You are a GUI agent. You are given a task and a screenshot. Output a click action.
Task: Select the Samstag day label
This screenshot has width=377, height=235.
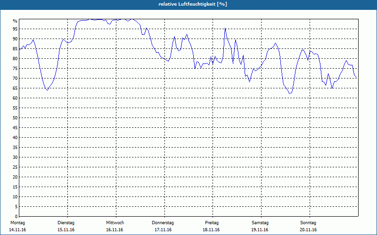click(x=260, y=223)
